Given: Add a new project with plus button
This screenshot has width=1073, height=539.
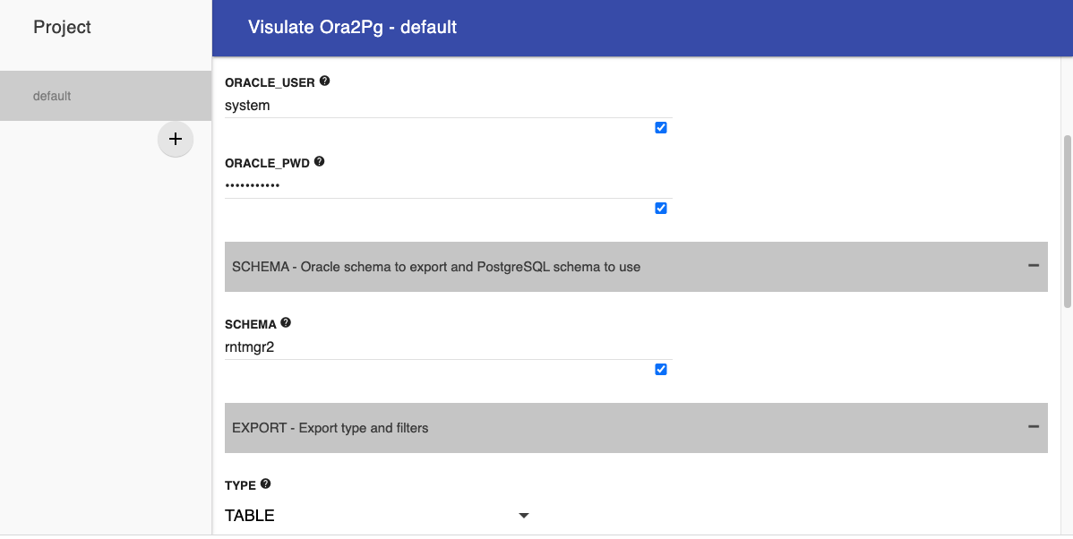Looking at the screenshot, I should (x=176, y=140).
